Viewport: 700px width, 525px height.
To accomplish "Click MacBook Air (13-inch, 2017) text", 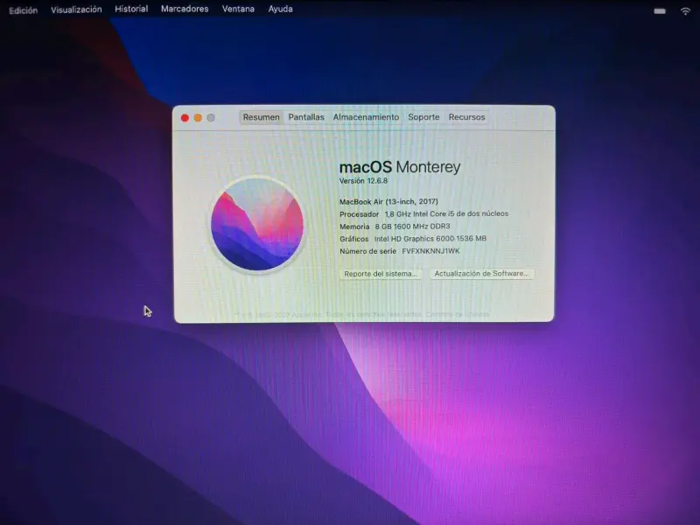I will coord(388,202).
